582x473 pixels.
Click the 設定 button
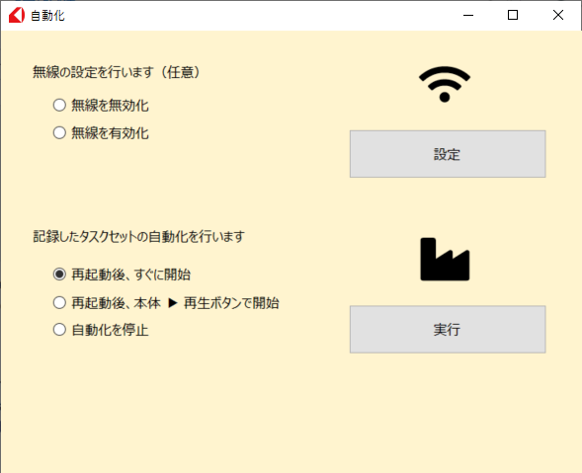448,154
